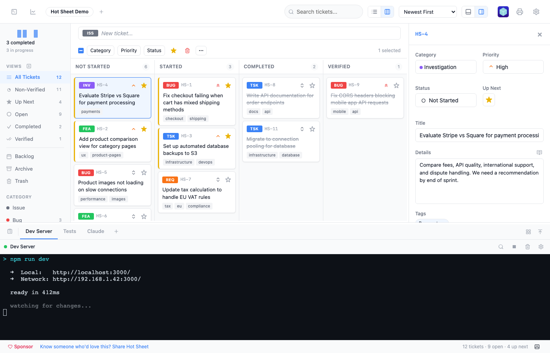This screenshot has width=550, height=353.
Task: Click the Share Hot Sheet link
Action: 94,347
